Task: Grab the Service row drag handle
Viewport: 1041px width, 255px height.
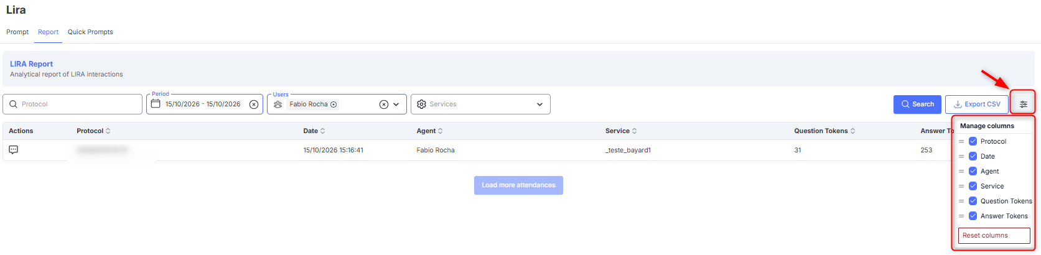Action: click(x=961, y=186)
